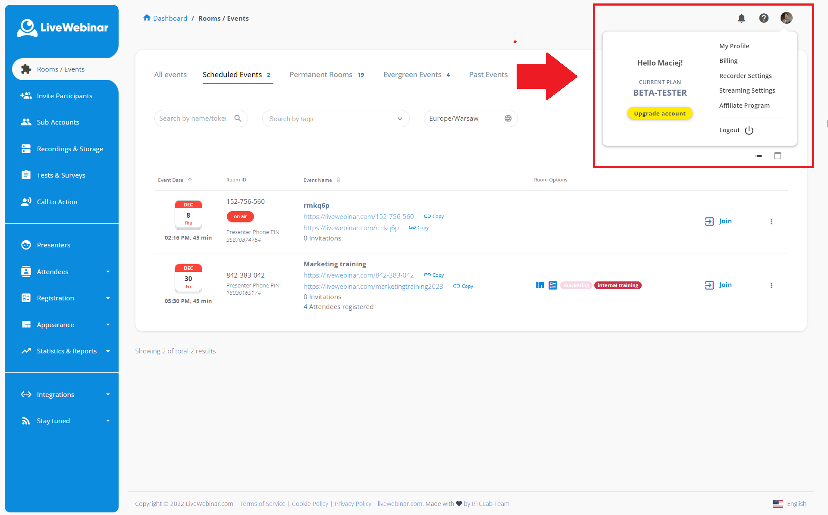Click the notifications bell icon
This screenshot has width=828, height=515.
click(741, 18)
